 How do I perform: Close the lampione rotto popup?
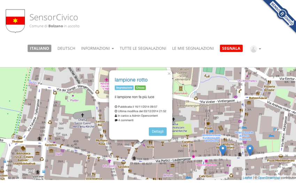point(169,74)
